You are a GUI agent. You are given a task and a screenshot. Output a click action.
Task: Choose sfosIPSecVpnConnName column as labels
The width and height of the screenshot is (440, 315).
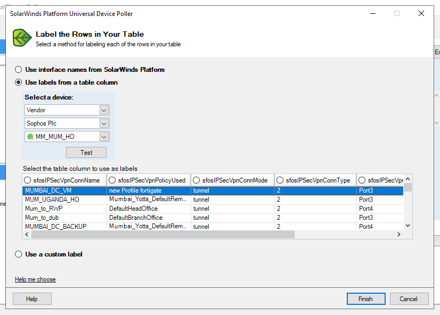[28, 180]
